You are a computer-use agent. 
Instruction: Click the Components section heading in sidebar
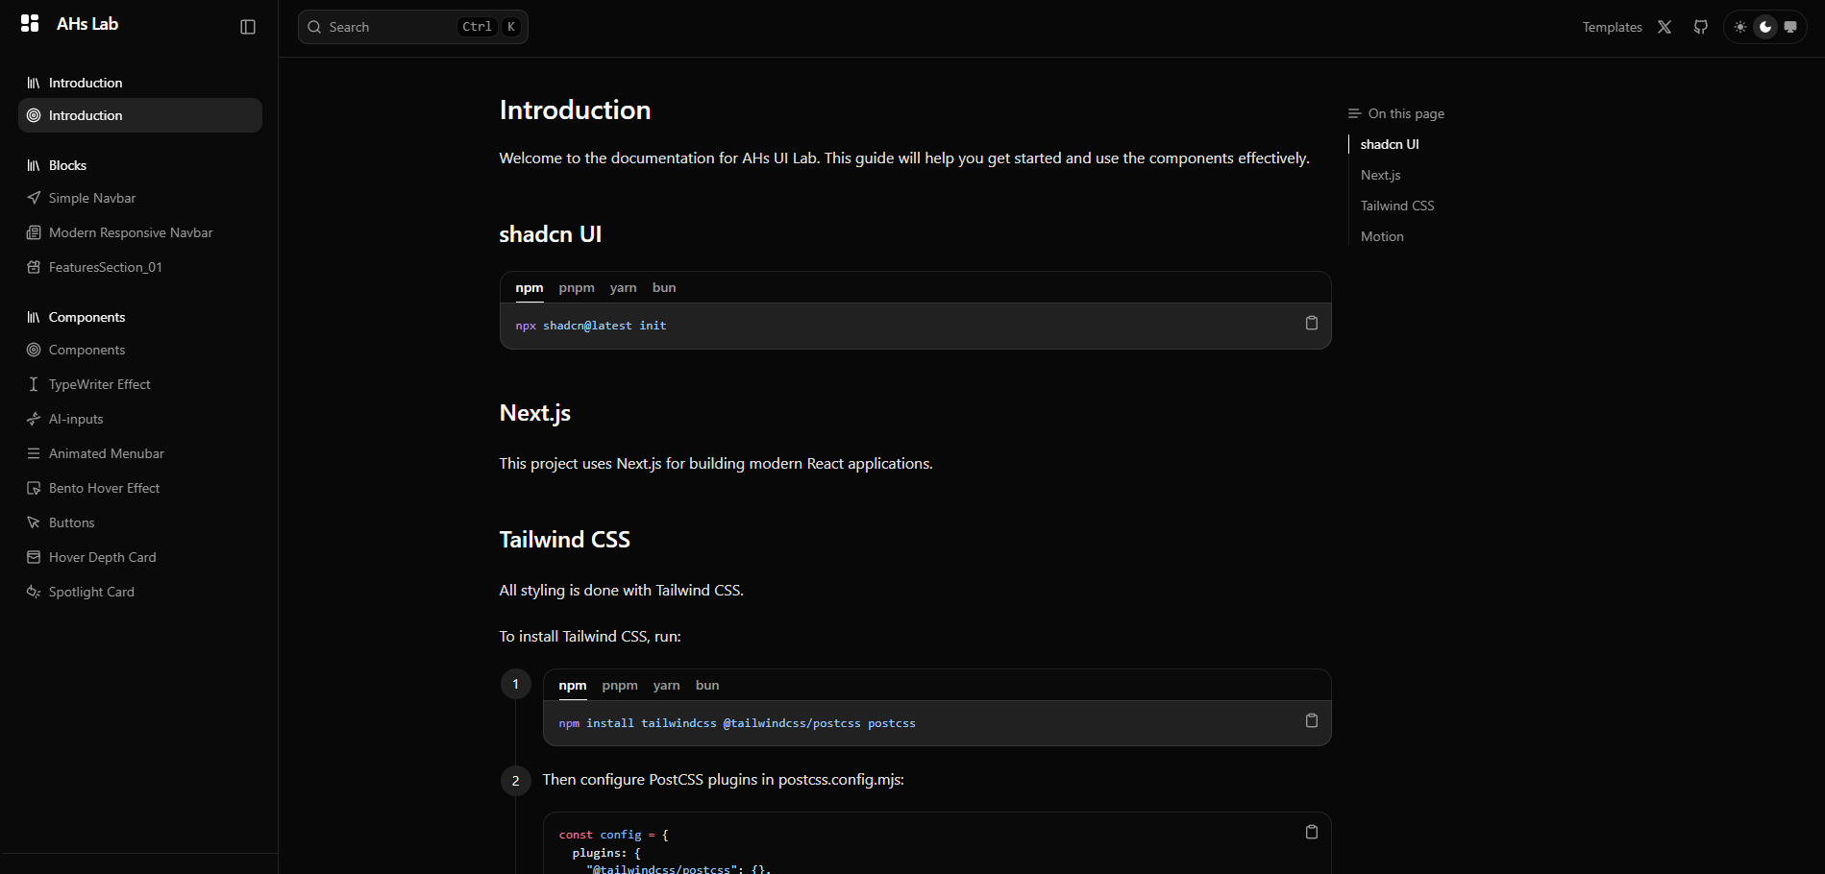coord(86,317)
